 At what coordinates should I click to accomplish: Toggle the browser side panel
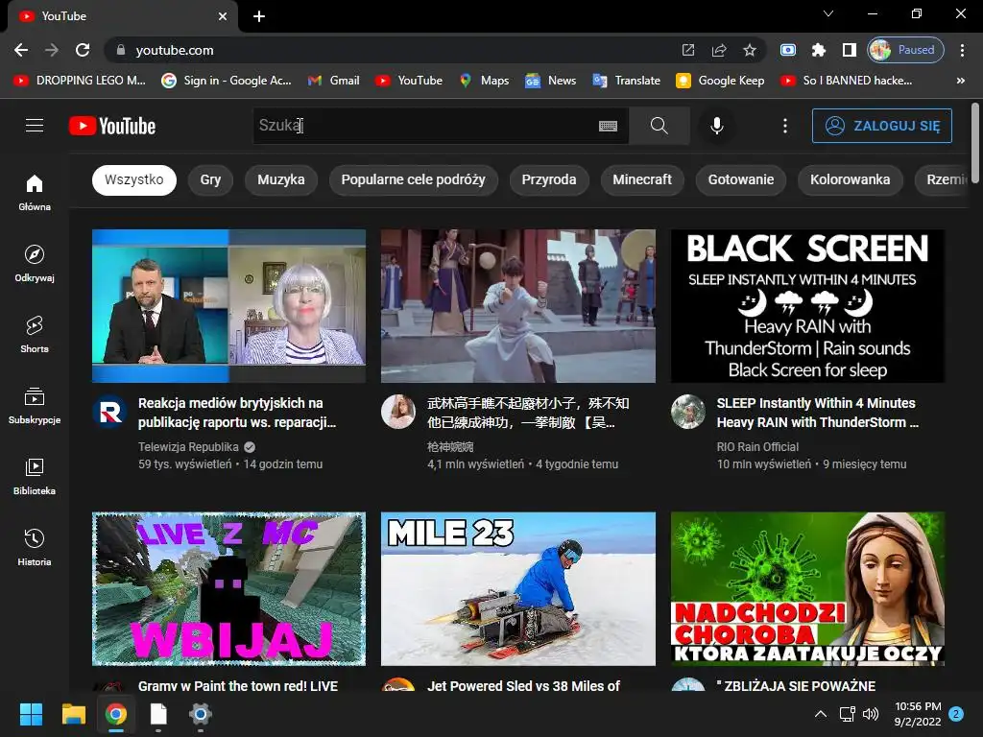coord(849,50)
